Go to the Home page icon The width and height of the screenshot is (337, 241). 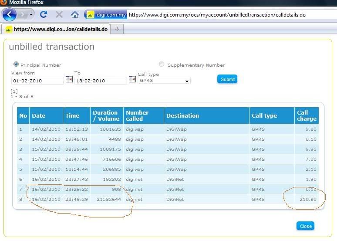click(x=75, y=15)
